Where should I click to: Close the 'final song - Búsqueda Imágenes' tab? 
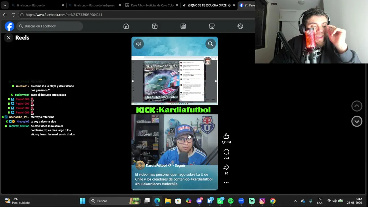pos(120,5)
